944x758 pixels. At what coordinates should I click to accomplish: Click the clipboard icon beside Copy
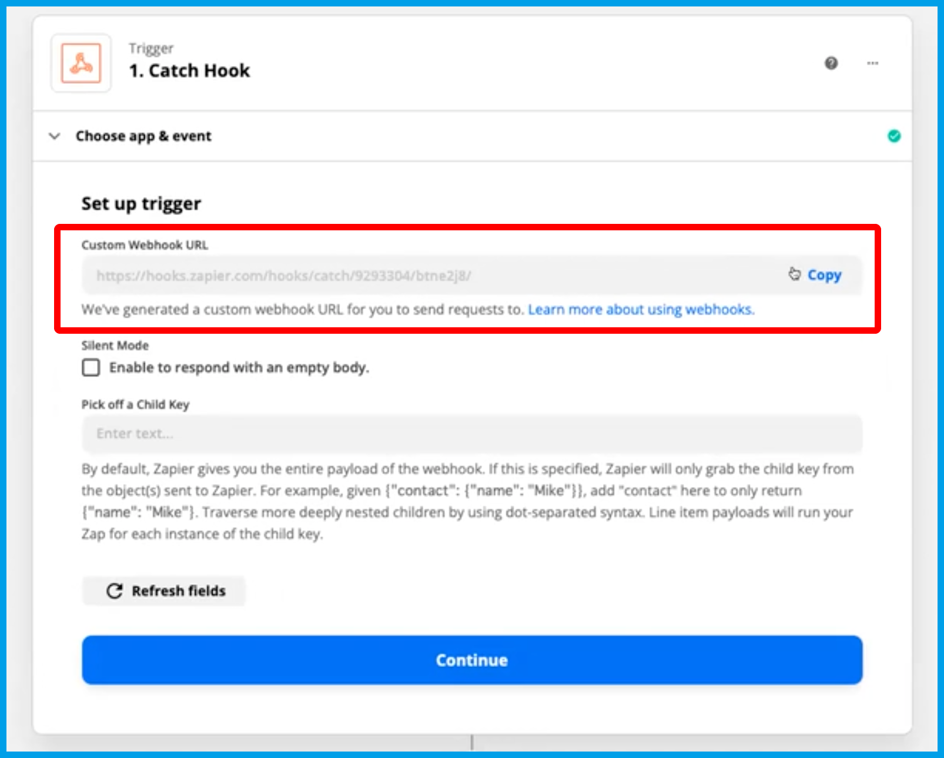coord(794,274)
